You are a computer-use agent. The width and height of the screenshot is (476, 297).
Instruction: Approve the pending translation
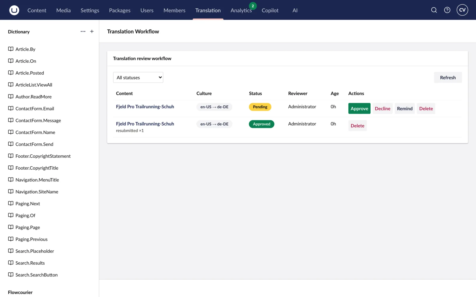coord(359,109)
